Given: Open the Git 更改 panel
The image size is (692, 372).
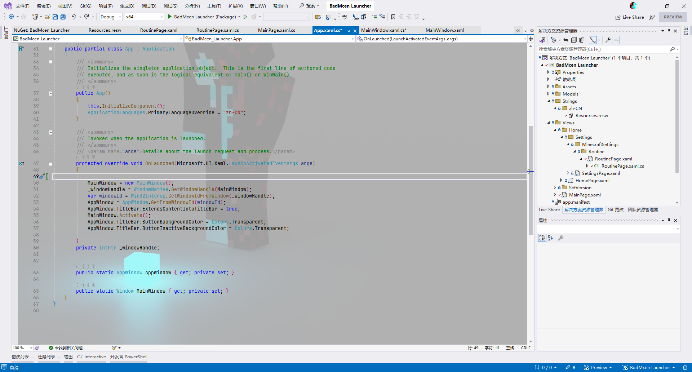Looking at the screenshot, I should (616, 209).
